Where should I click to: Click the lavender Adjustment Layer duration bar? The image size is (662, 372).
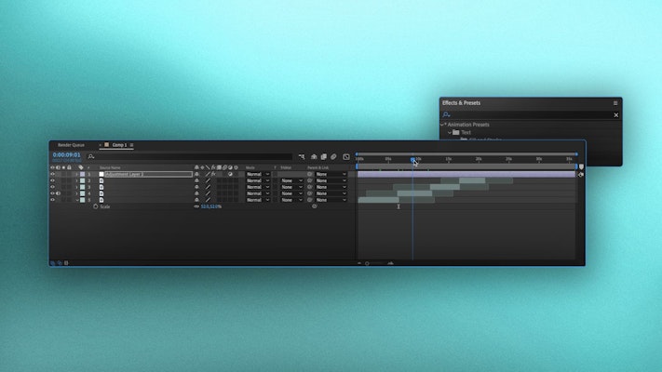pyautogui.click(x=466, y=174)
